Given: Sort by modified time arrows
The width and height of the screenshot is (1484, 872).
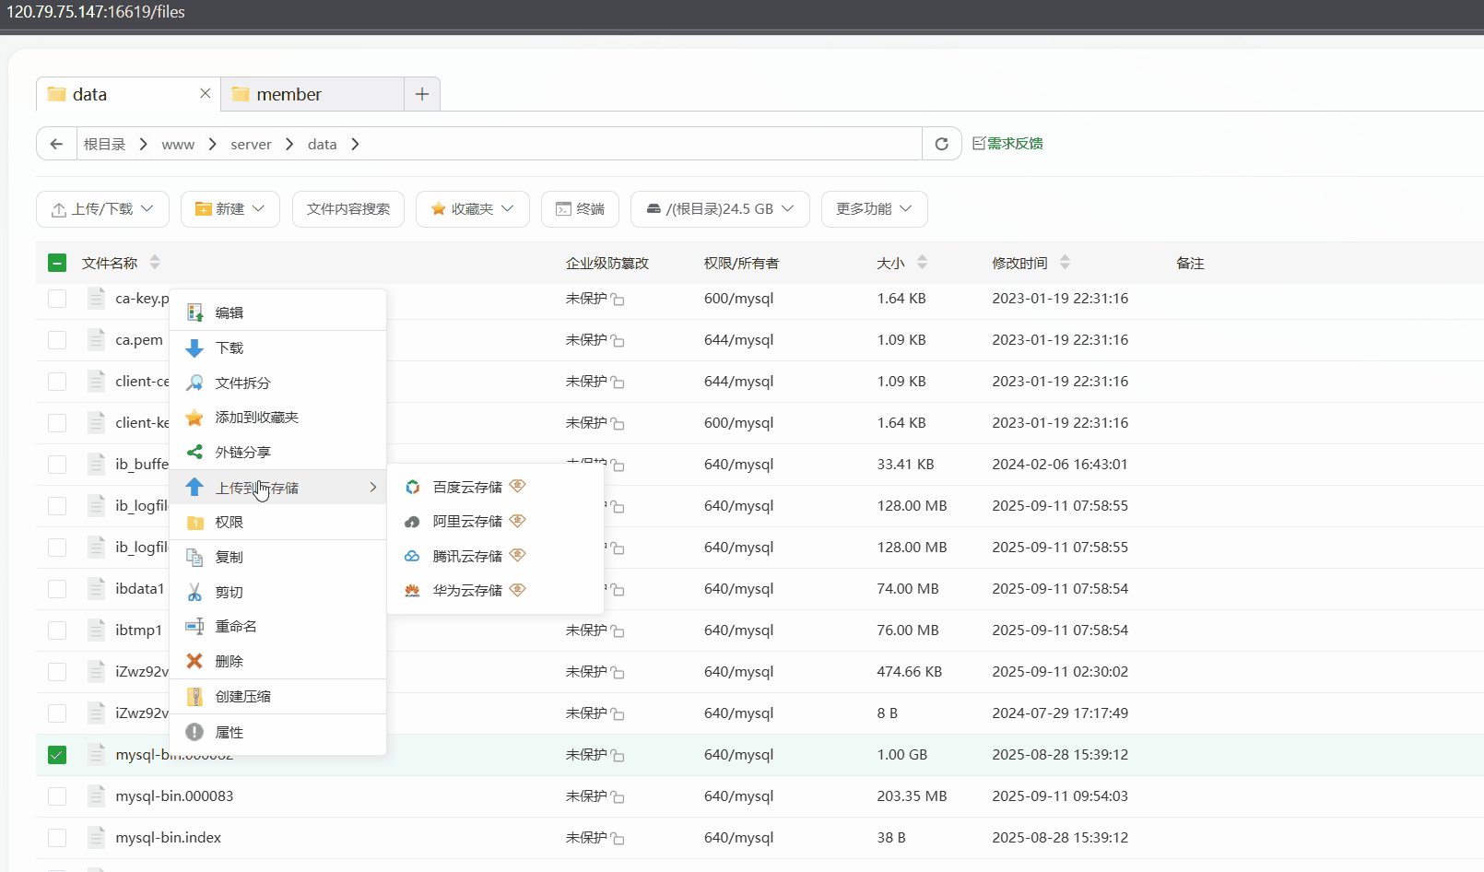Looking at the screenshot, I should (x=1065, y=262).
